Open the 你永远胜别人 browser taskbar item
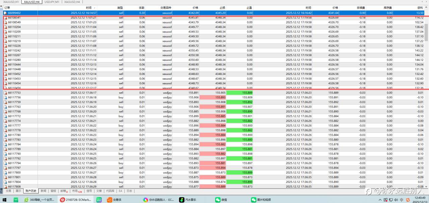Image resolution: width=429 pixels, height=203 pixels. 158,200
